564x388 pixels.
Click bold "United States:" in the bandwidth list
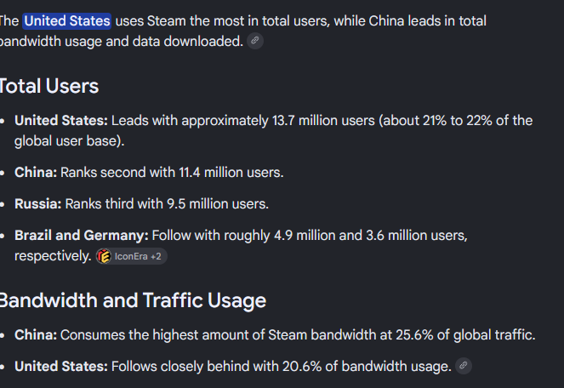coord(61,367)
